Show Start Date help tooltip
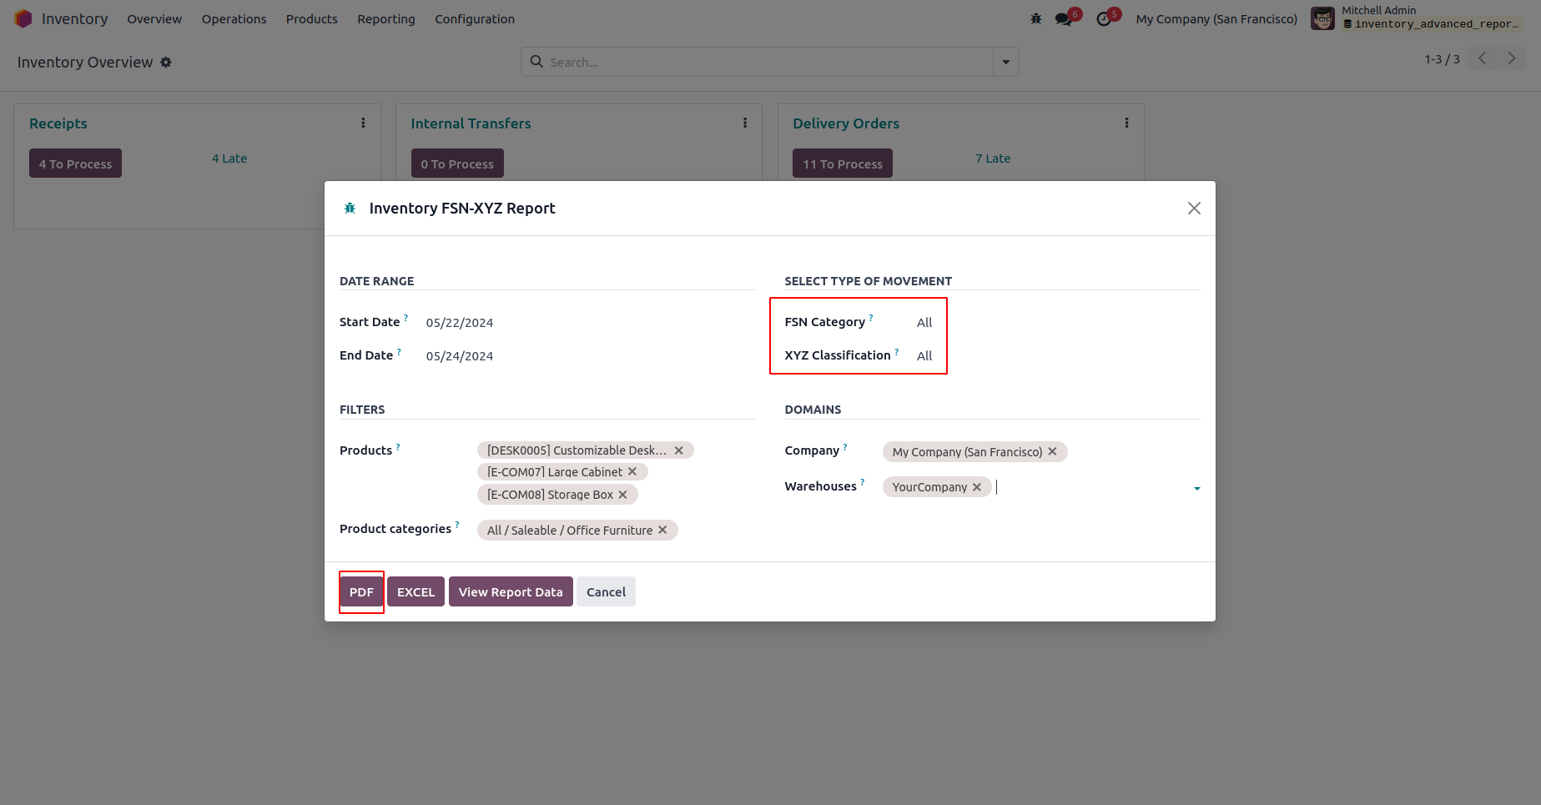The width and height of the screenshot is (1541, 805). [406, 318]
